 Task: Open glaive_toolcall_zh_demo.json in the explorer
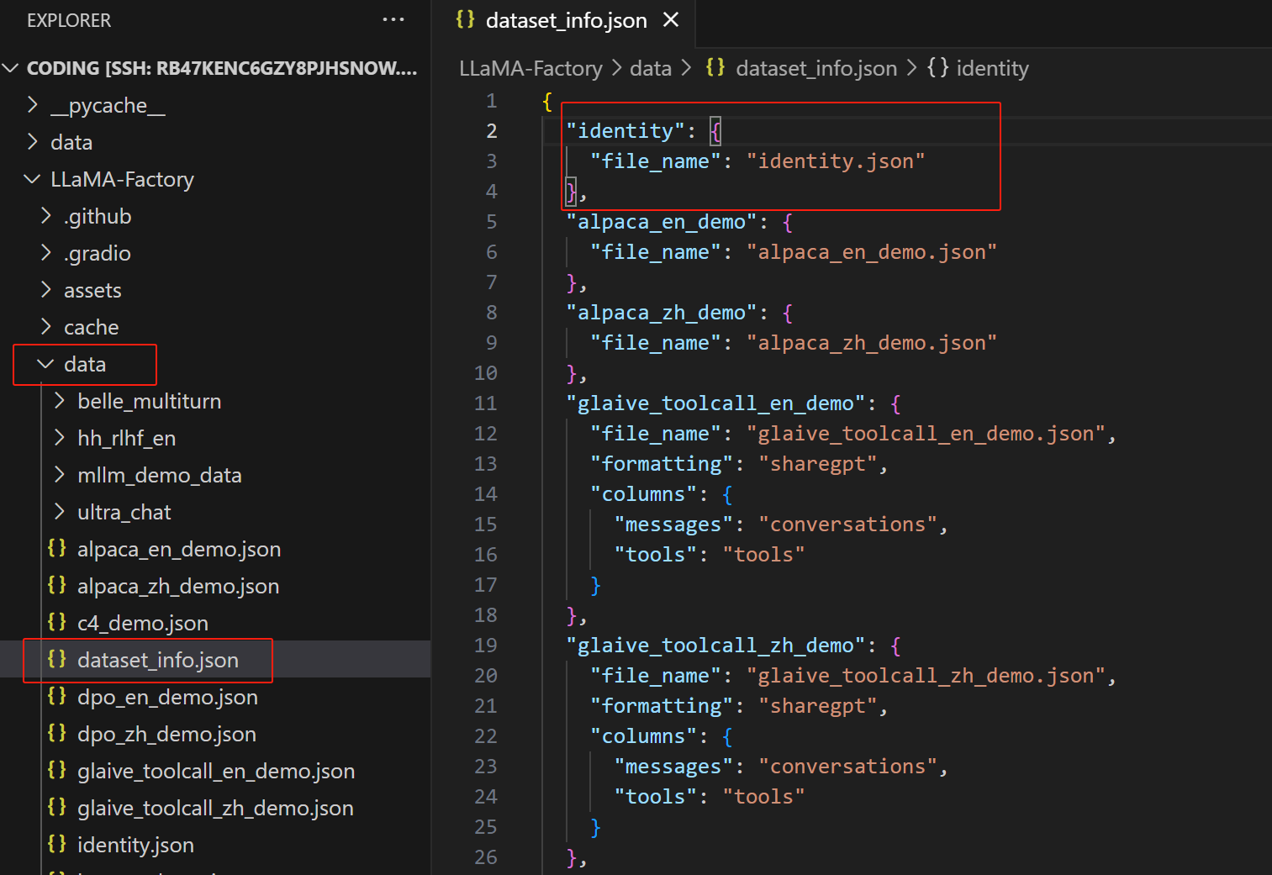click(x=215, y=808)
